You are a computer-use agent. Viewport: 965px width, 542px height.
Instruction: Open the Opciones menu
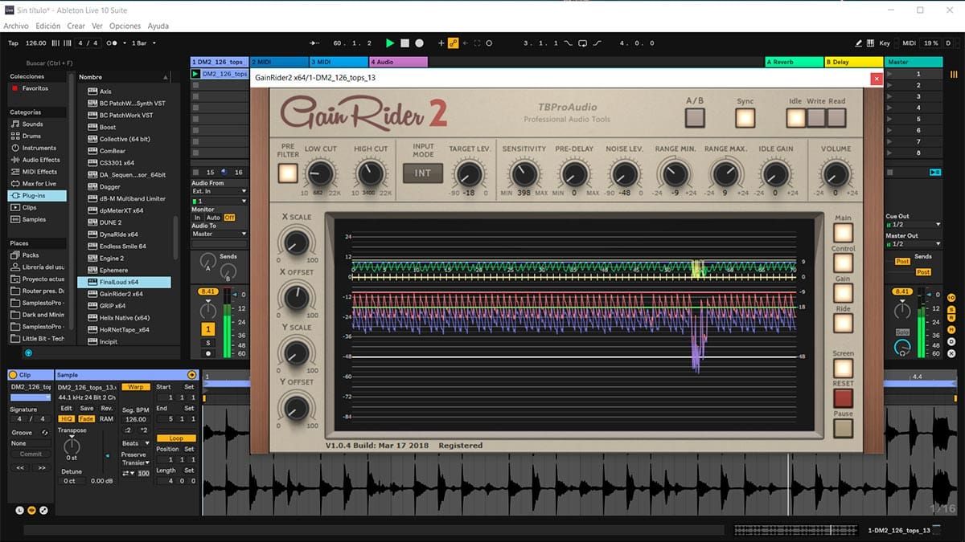125,26
